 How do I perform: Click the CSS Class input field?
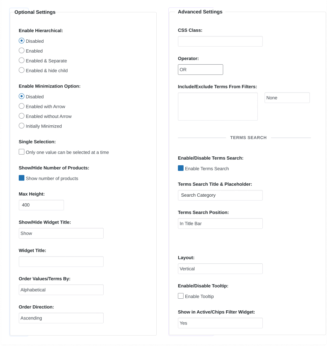tap(220, 41)
